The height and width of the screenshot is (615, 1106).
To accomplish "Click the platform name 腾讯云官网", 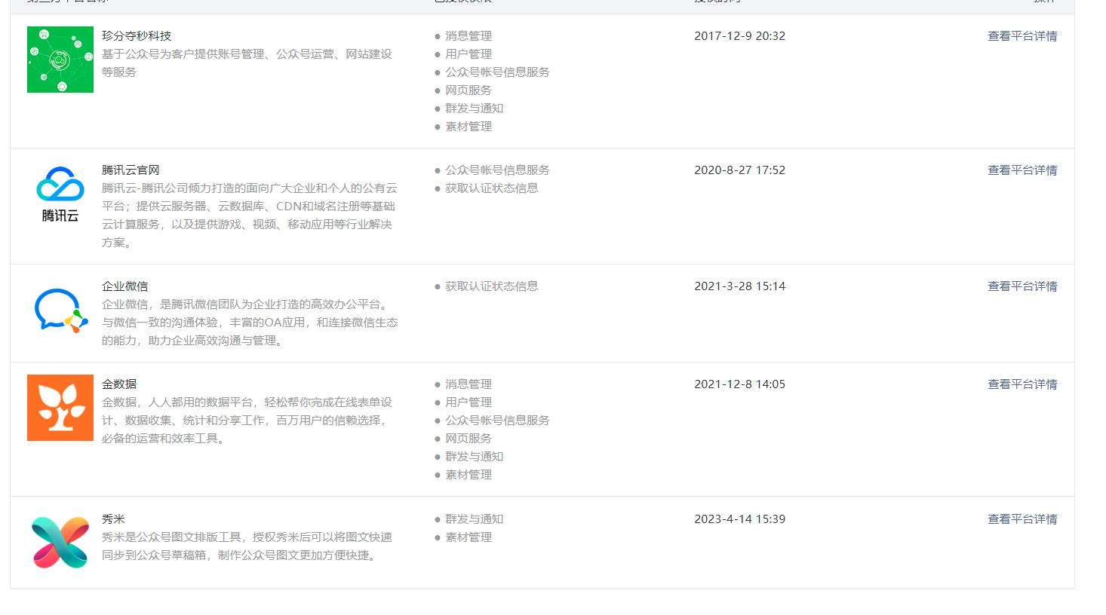I will point(131,170).
